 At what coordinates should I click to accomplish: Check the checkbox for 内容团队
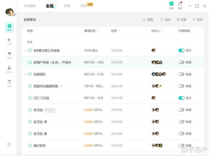tap(30, 74)
